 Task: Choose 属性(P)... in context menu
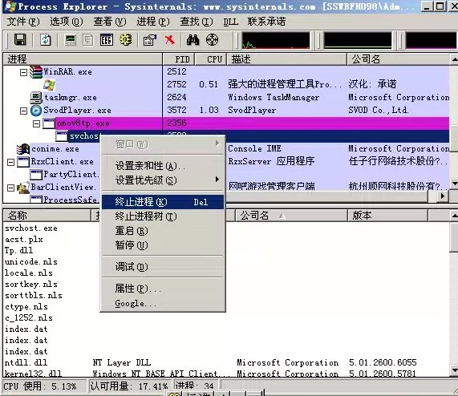tap(163, 289)
